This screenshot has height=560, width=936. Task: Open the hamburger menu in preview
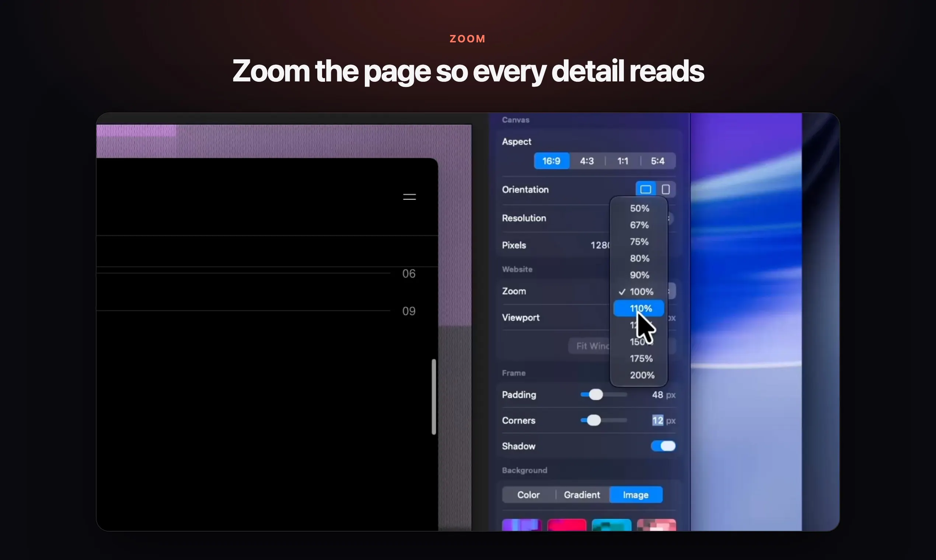pyautogui.click(x=409, y=197)
